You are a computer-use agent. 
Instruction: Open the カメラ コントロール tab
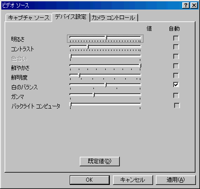click(113, 18)
